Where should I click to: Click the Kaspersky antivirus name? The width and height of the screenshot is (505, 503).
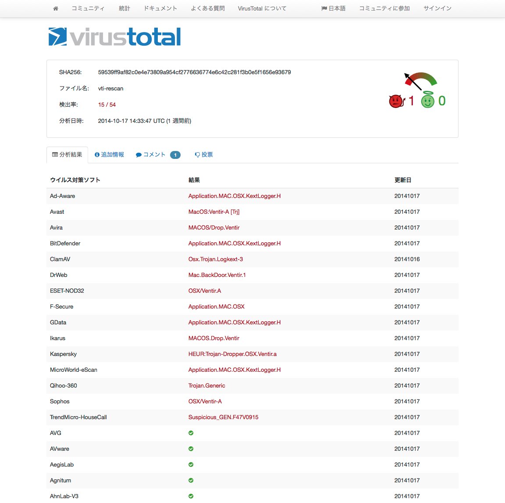[x=64, y=354]
